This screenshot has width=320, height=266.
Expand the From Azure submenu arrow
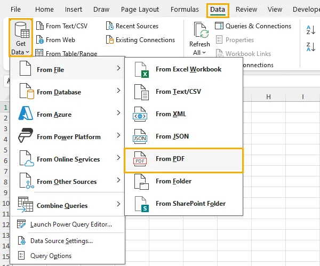coord(118,113)
